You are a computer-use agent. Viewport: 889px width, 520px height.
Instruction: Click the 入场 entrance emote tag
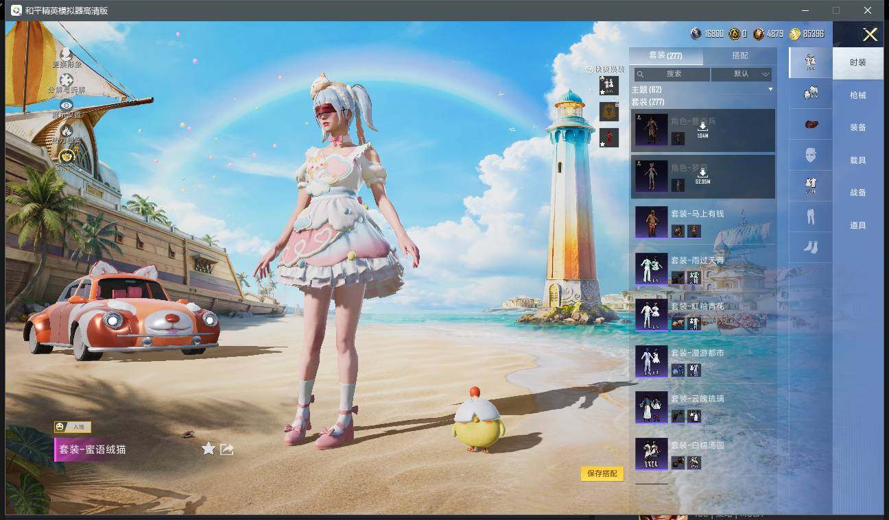click(x=73, y=427)
